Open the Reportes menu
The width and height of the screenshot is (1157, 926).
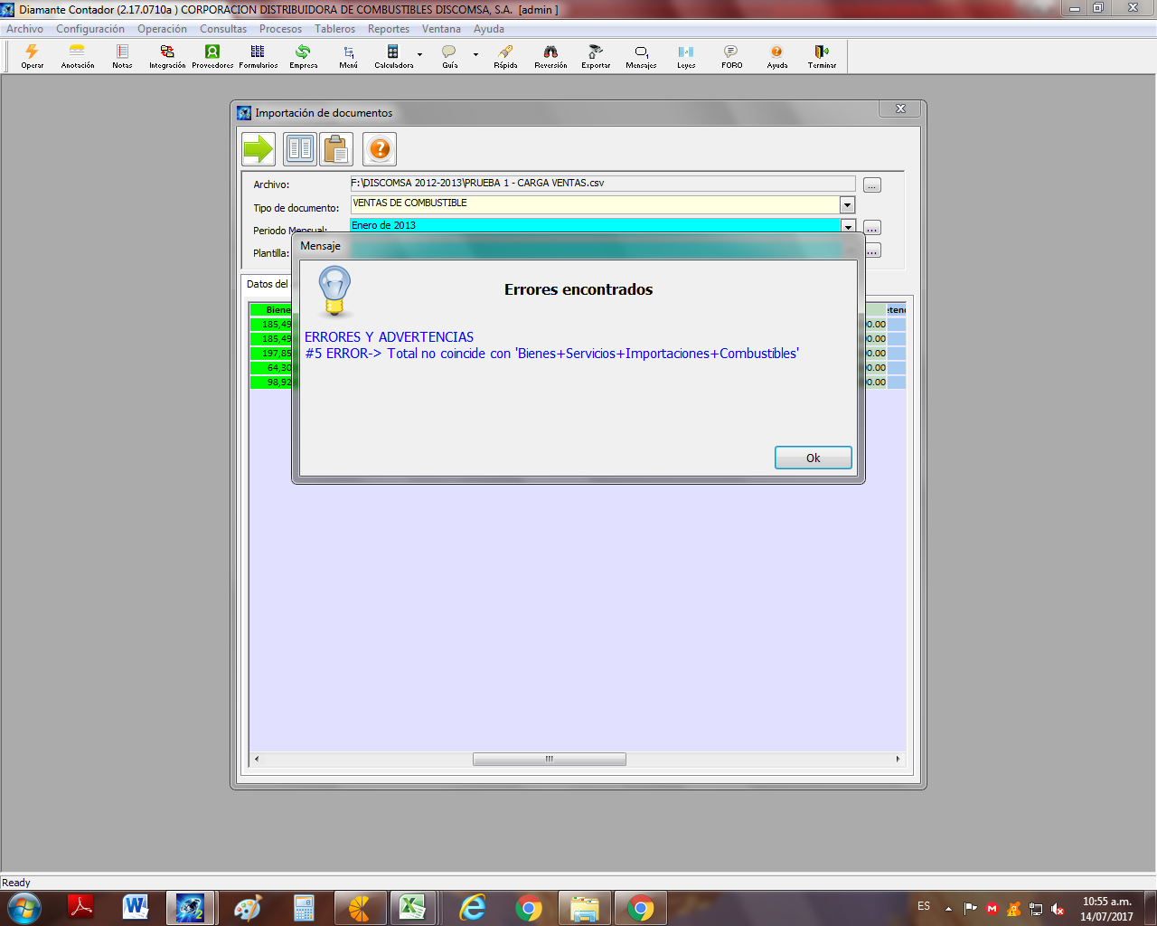click(x=388, y=29)
